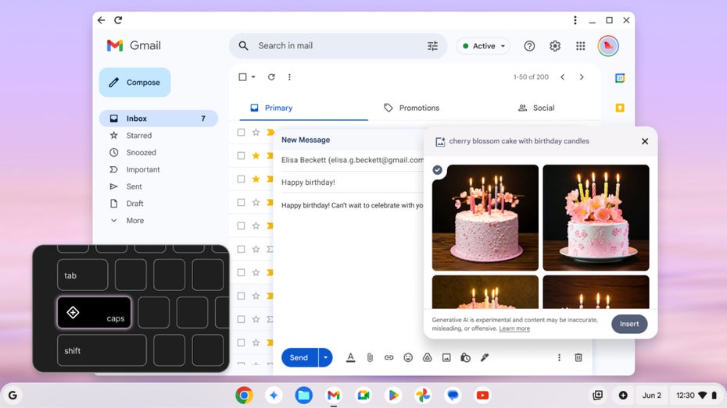Go to newer emails page arrow
Screen dimensions: 727x408
[x=562, y=76]
